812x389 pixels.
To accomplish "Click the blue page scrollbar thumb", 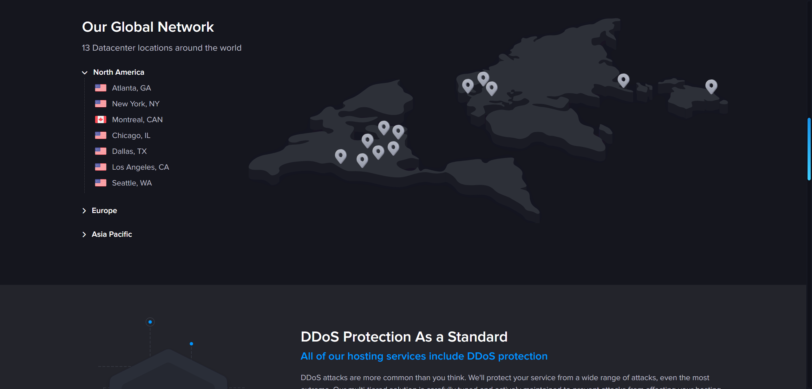I will pyautogui.click(x=809, y=149).
